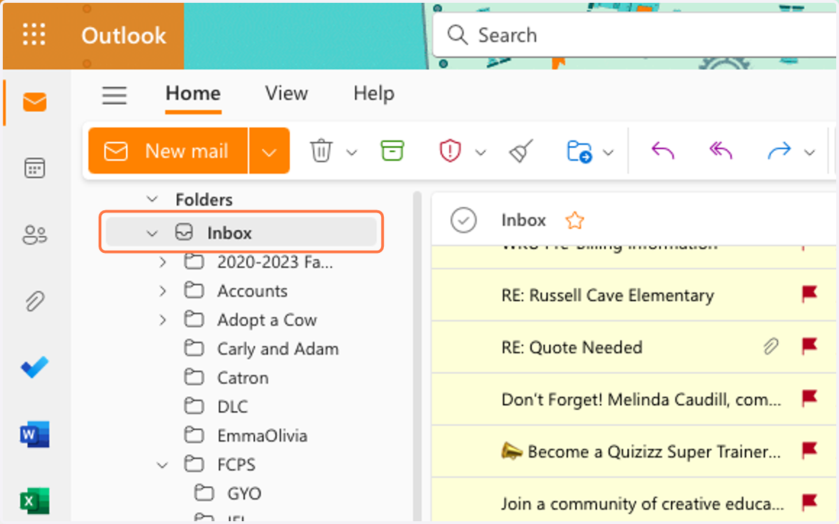Open the Files attachments paperclip module
This screenshot has height=524, width=839.
click(34, 301)
